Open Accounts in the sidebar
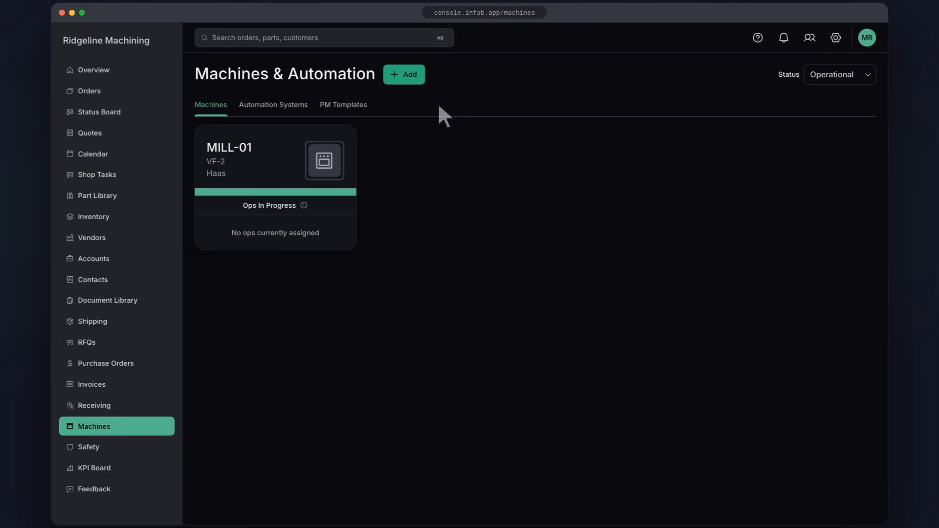939x528 pixels. [x=116, y=259]
